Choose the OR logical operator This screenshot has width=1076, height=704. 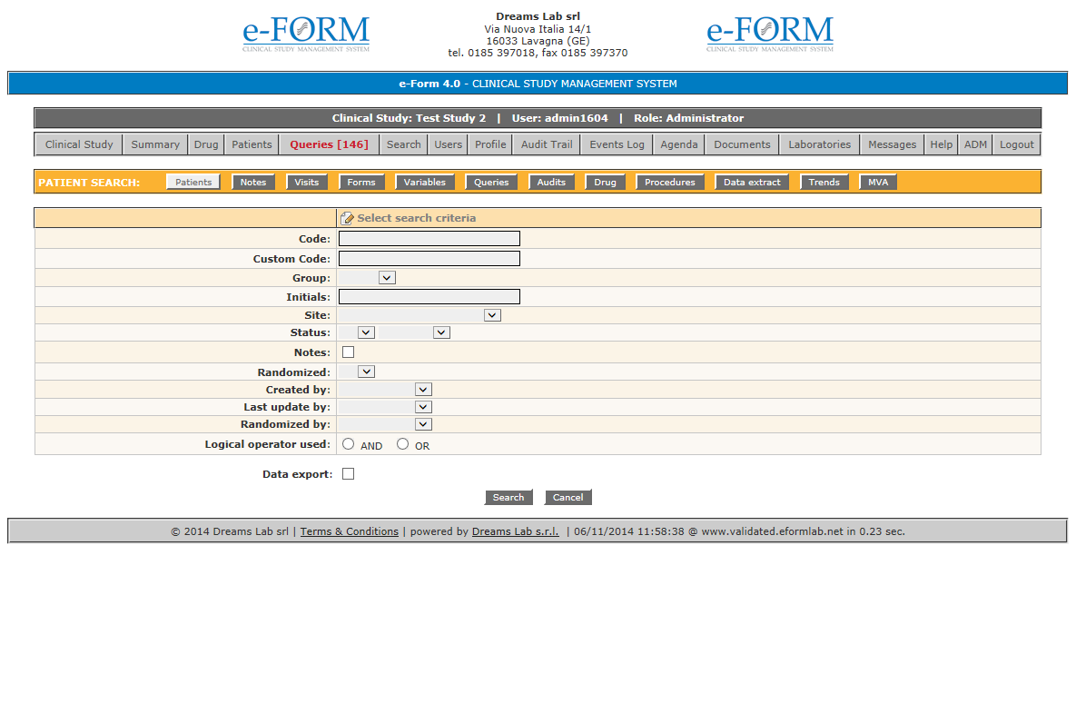pos(402,444)
